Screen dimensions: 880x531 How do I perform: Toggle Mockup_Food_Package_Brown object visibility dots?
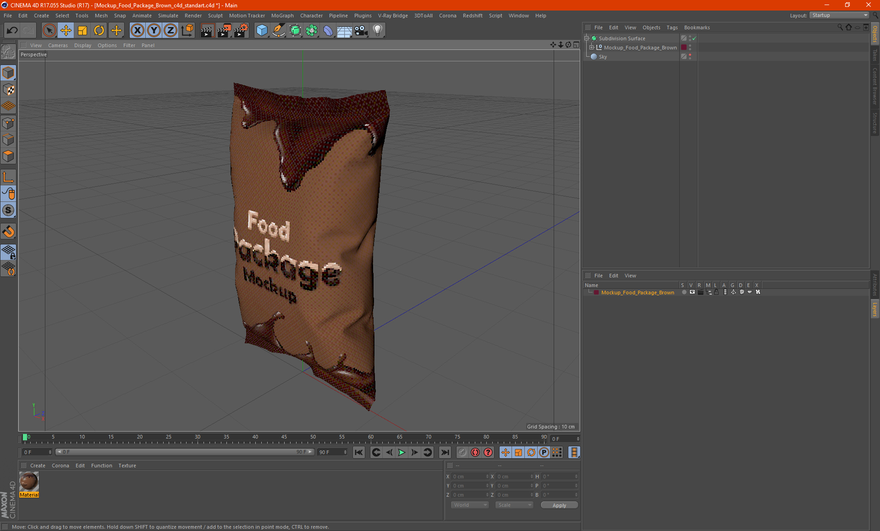click(x=690, y=48)
